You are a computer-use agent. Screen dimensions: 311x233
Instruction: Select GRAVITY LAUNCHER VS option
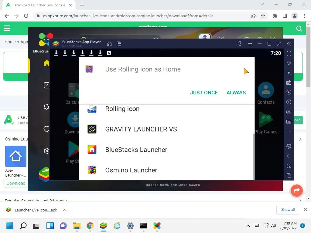[x=167, y=129]
